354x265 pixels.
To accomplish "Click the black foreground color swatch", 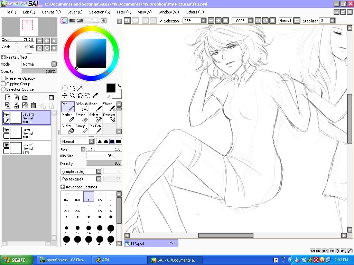I will 111,88.
